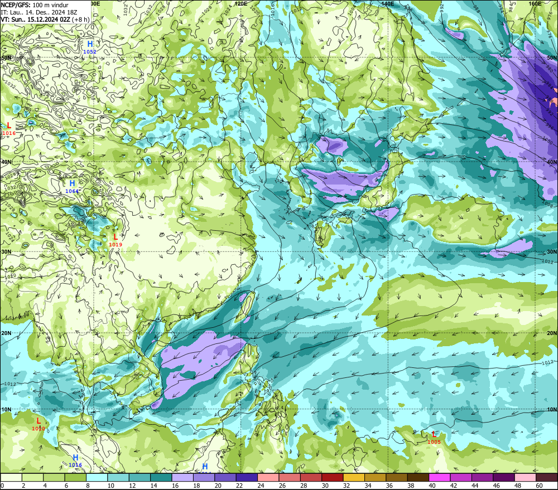Click the 30N label on the left edge

point(6,251)
